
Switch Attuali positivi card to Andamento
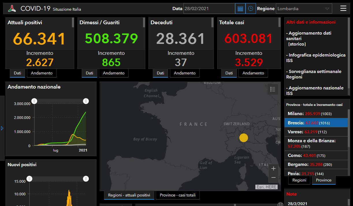point(42,73)
